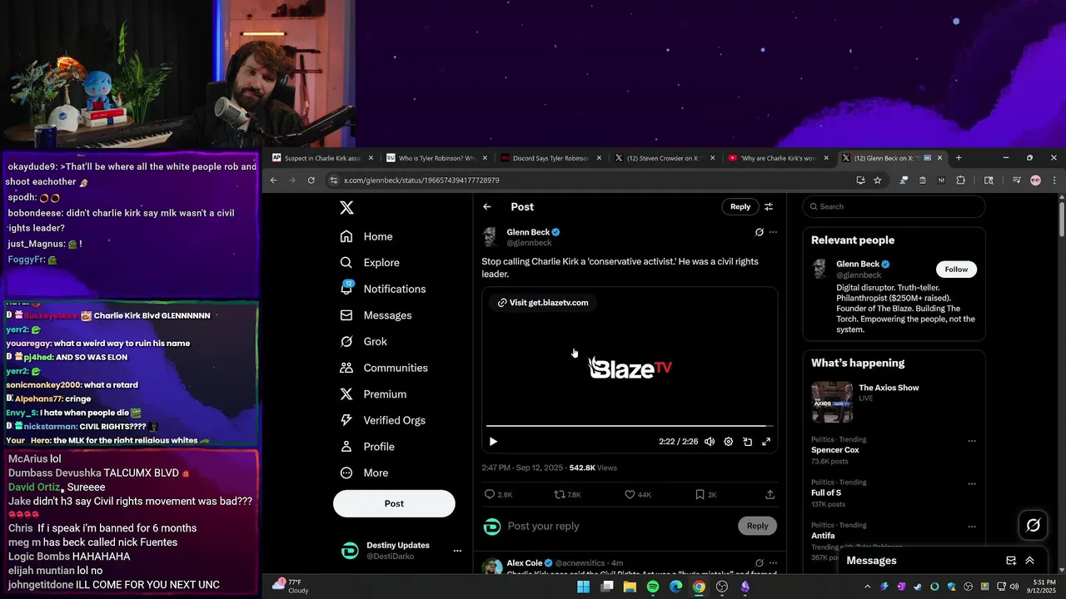This screenshot has height=599, width=1066.
Task: Open more options on Glenn Beck's post
Action: click(773, 232)
